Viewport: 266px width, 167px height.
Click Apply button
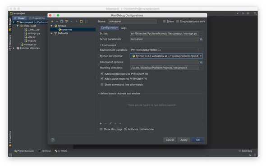click(184, 140)
